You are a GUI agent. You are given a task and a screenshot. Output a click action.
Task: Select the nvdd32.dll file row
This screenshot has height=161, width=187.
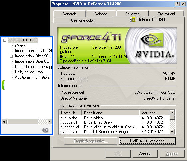point(114,122)
